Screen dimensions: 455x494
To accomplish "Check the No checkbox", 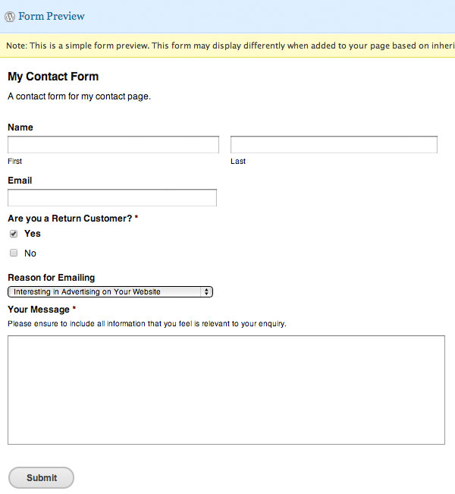I will coord(14,253).
